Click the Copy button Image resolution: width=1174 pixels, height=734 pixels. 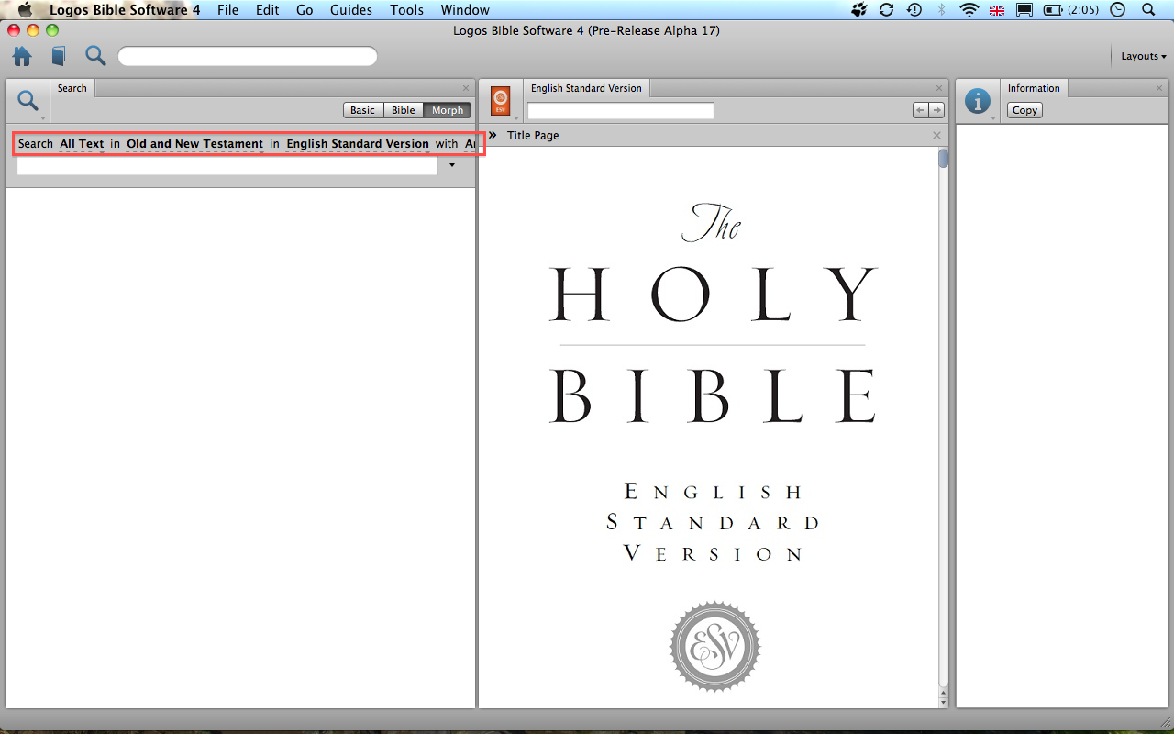click(1024, 110)
